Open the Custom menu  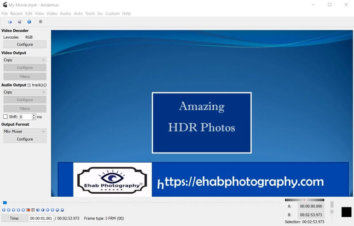[112, 14]
